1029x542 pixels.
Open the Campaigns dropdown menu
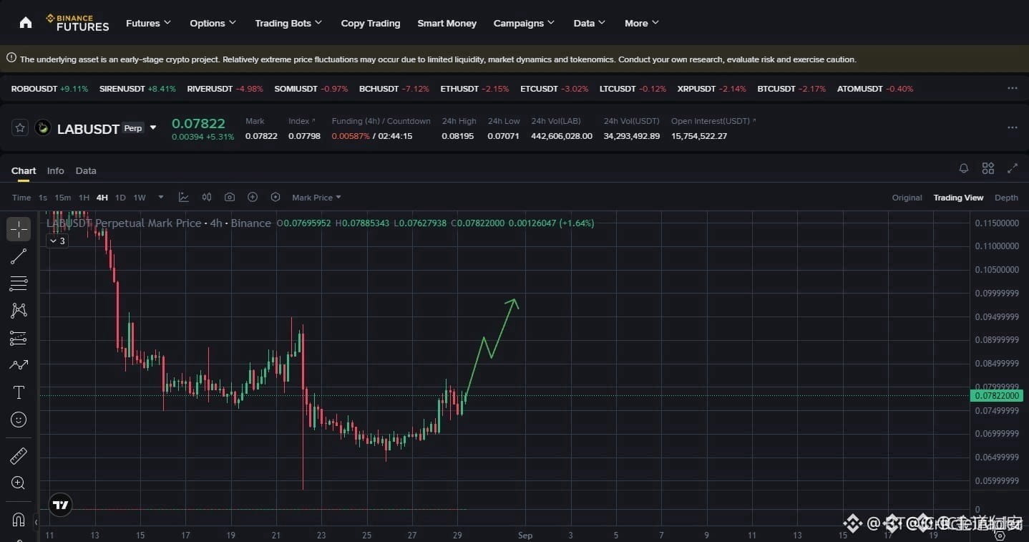[x=524, y=23]
